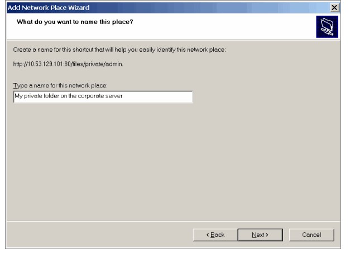Cancel the Add Network Place Wizard

(311, 235)
